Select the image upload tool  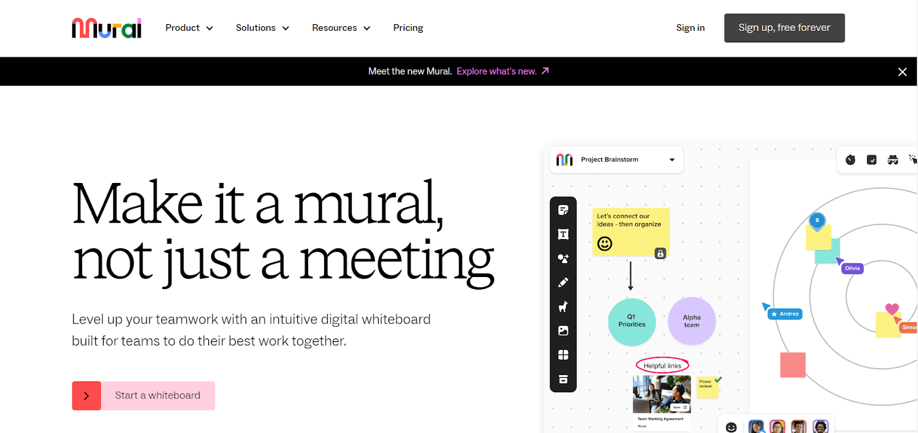click(x=563, y=331)
